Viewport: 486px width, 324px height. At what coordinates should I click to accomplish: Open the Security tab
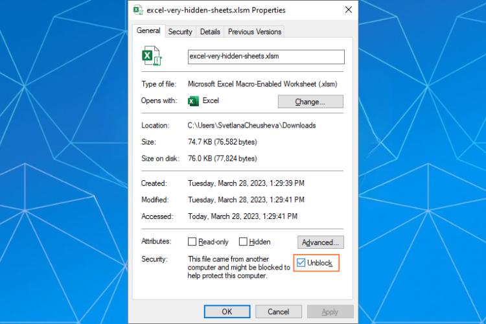point(180,32)
